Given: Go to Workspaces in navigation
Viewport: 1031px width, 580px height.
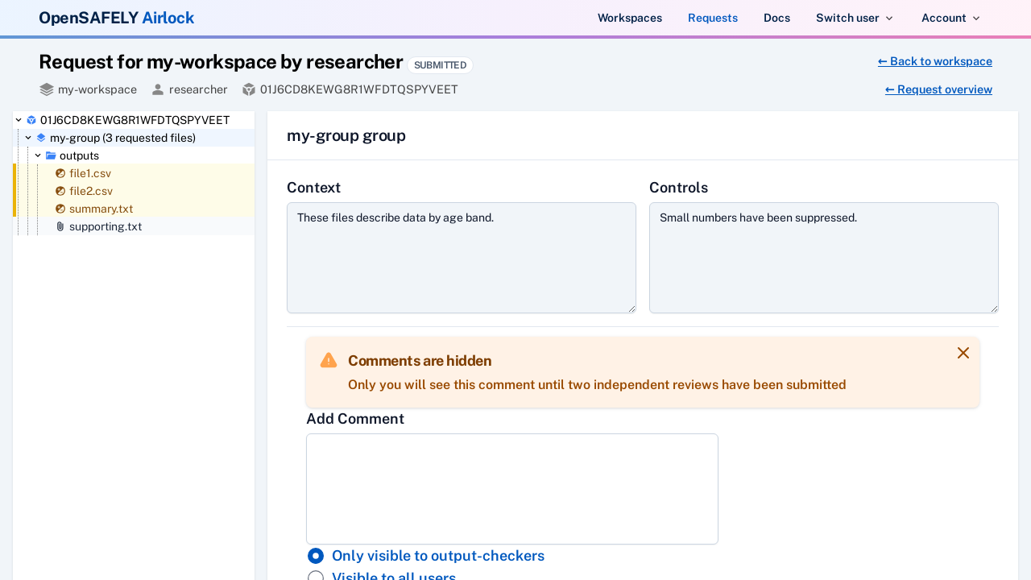Looking at the screenshot, I should coord(630,18).
